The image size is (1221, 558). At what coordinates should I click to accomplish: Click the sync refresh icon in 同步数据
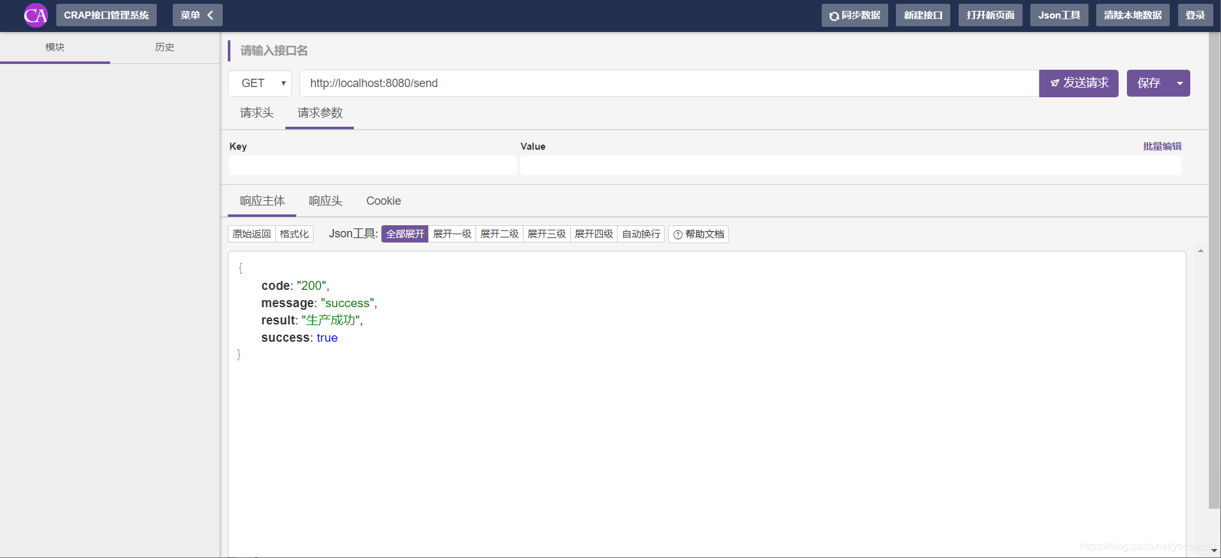(834, 16)
